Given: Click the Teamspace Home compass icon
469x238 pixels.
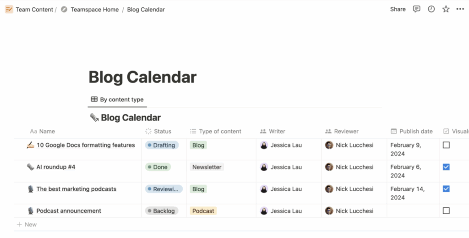Looking at the screenshot, I should tap(64, 9).
